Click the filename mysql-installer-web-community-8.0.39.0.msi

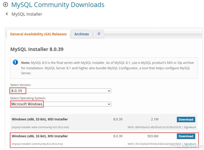tap(40, 127)
